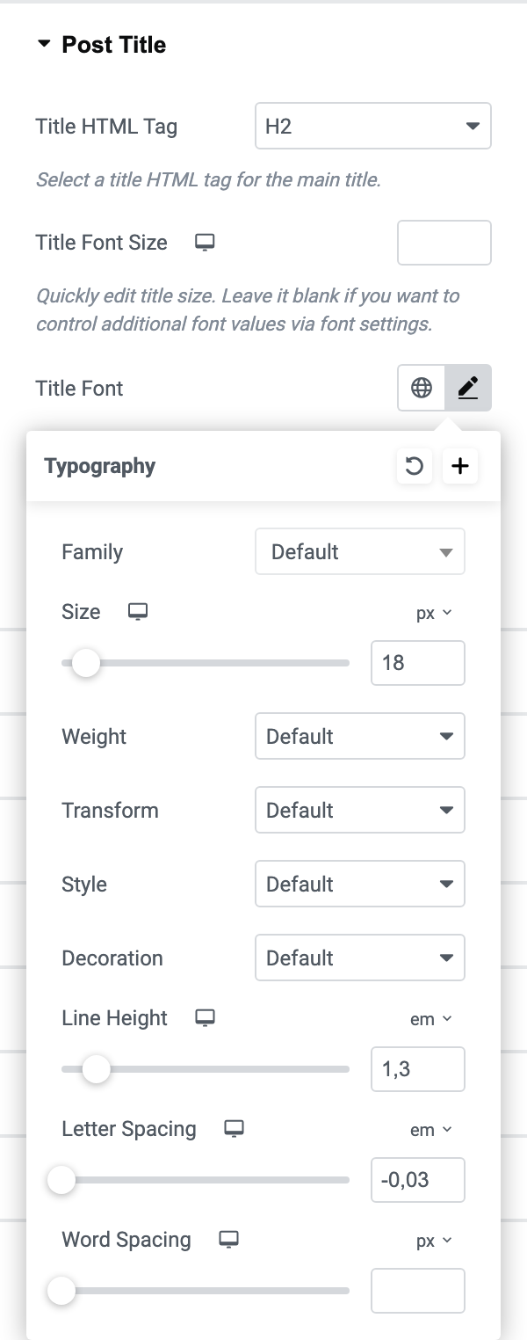
Task: Open the Style dropdown
Action: click(x=360, y=885)
